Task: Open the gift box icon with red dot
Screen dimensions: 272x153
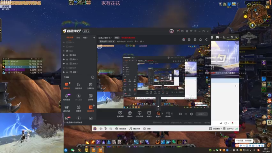Action: point(184,39)
